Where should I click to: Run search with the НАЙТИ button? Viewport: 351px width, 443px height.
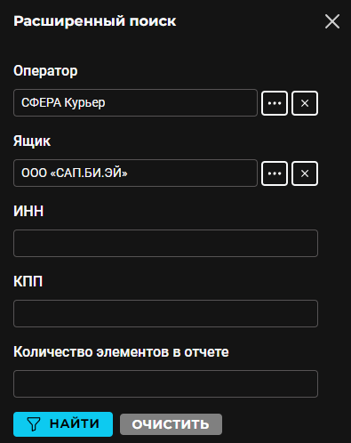(63, 424)
